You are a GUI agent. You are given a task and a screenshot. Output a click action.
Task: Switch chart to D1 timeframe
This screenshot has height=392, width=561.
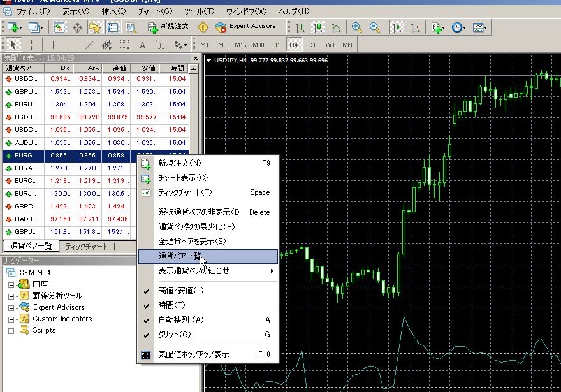(x=312, y=45)
